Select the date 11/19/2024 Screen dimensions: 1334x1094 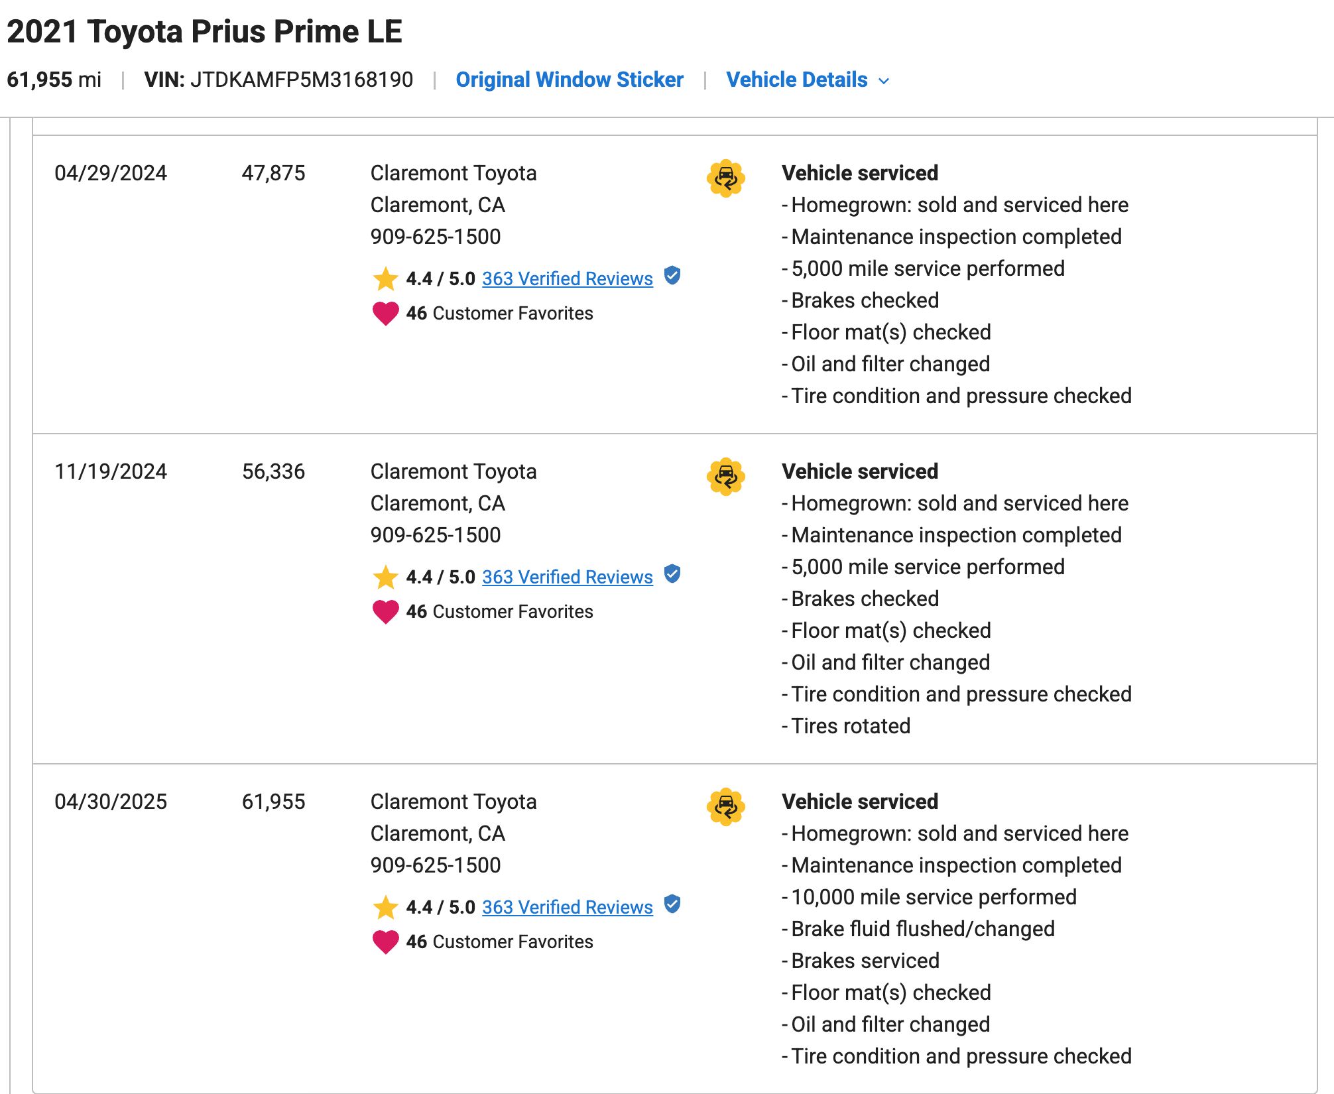111,471
